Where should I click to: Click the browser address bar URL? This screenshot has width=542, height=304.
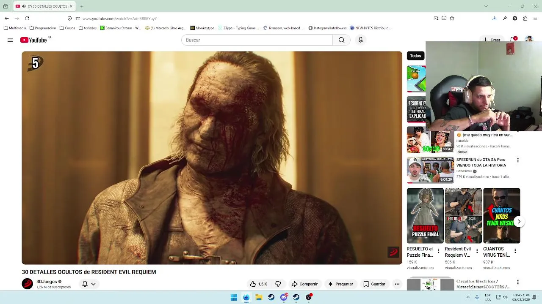point(119,19)
